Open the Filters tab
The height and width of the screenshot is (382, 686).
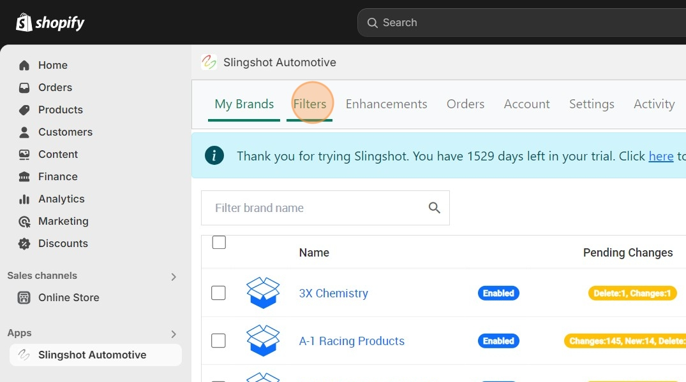click(309, 104)
